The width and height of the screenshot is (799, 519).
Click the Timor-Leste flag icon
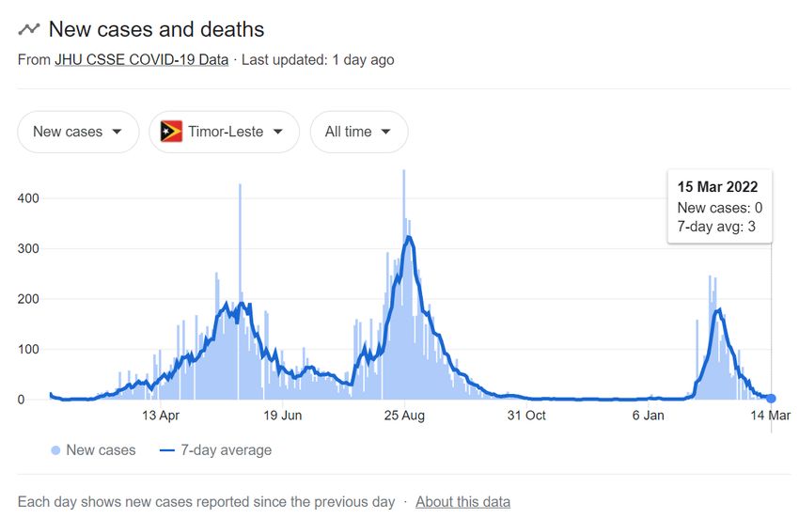[x=171, y=132]
